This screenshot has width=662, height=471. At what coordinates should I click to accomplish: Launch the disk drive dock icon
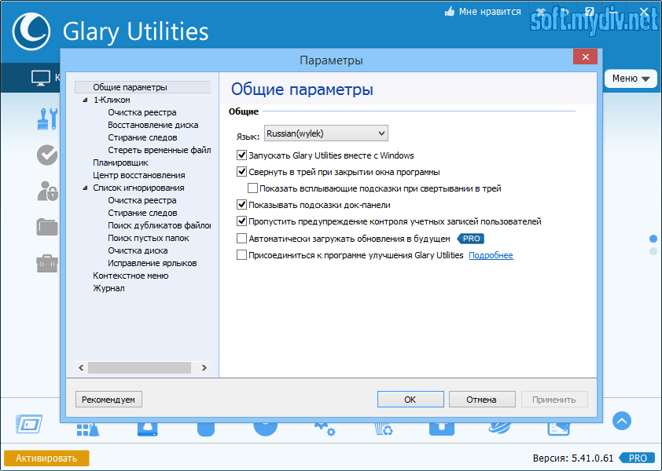pos(147,429)
